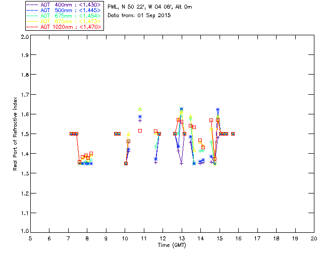Click the x-axis tick label '16'

(238, 238)
